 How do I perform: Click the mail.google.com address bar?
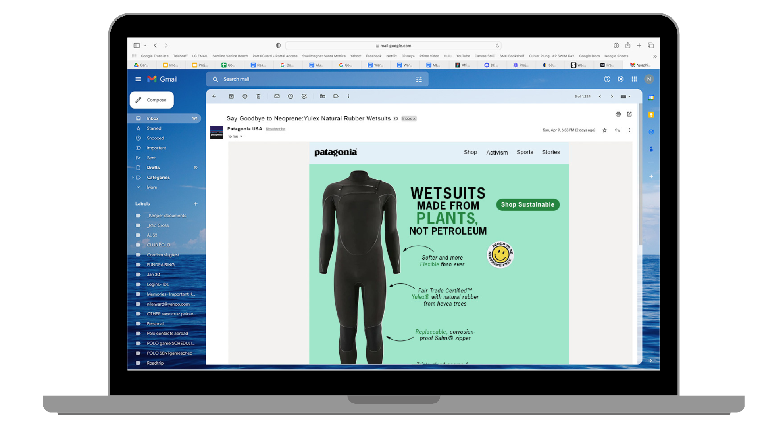coord(393,46)
